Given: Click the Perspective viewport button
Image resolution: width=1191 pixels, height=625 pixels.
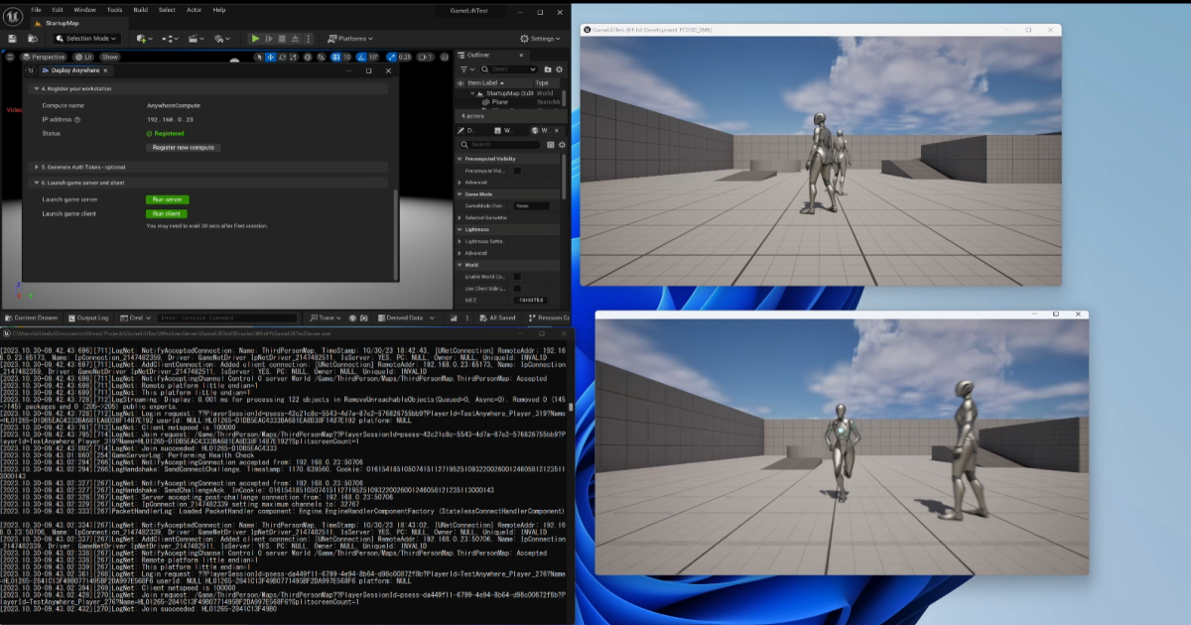Looking at the screenshot, I should point(44,57).
